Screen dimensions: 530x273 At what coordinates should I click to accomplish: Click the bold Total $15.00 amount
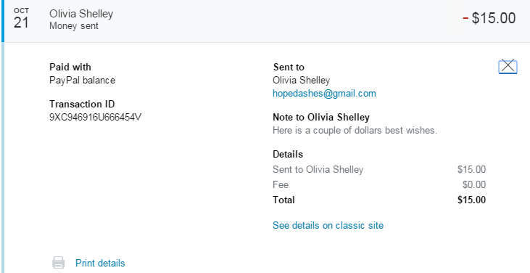coord(471,200)
